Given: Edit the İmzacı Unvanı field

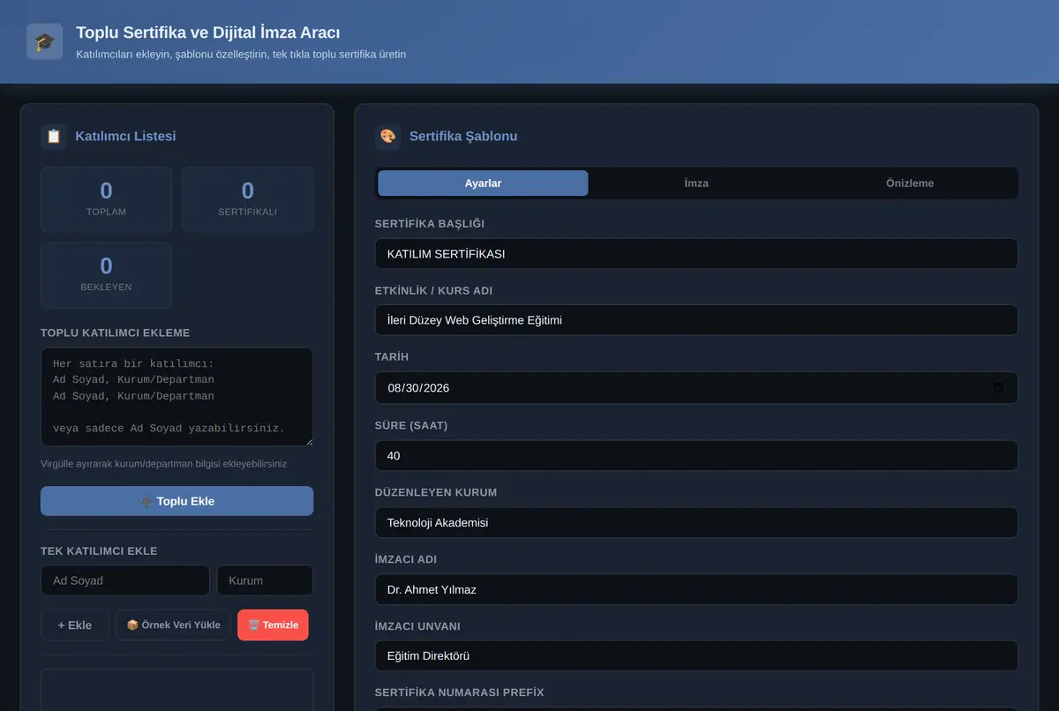Looking at the screenshot, I should click(x=696, y=656).
